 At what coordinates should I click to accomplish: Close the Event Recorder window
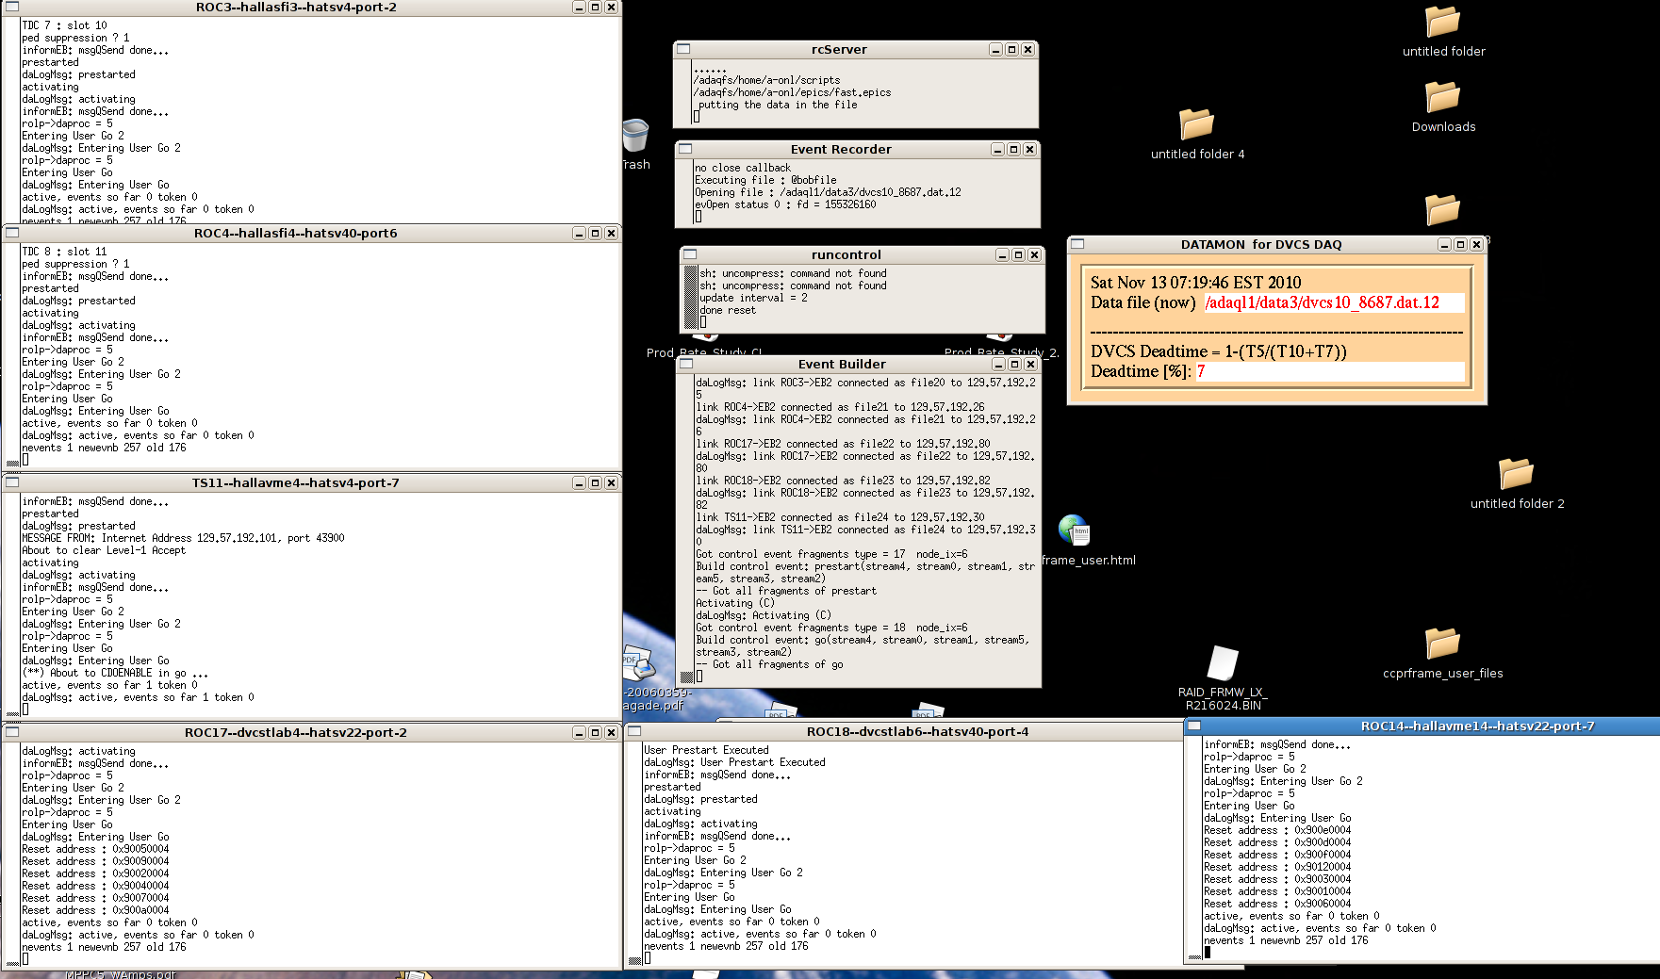[1029, 150]
